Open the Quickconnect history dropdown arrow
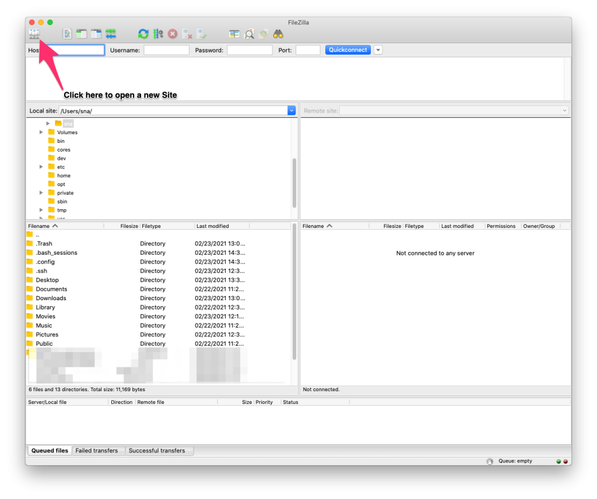Viewport: 597px width, 499px height. 378,50
